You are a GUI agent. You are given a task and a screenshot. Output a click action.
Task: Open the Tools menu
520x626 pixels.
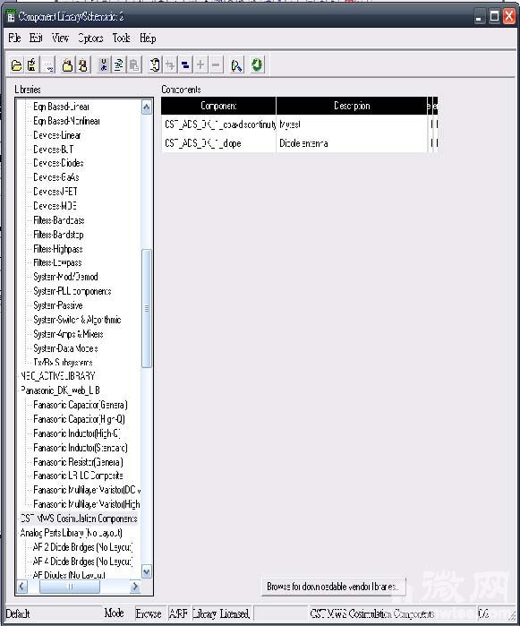[122, 38]
